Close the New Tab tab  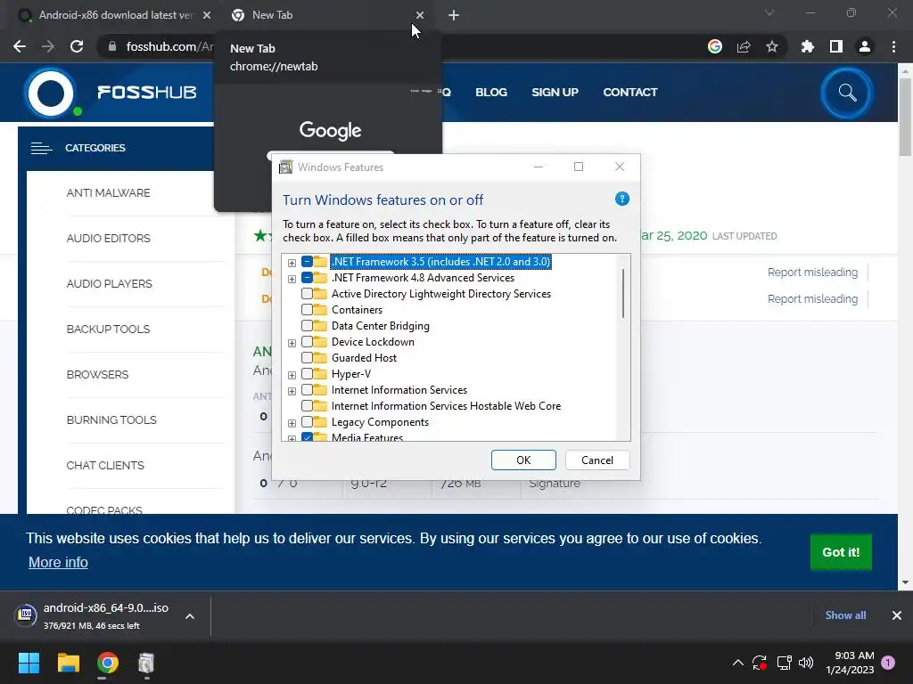click(x=420, y=15)
